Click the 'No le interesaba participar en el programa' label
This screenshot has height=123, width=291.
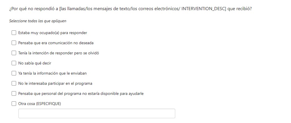tap(55, 83)
